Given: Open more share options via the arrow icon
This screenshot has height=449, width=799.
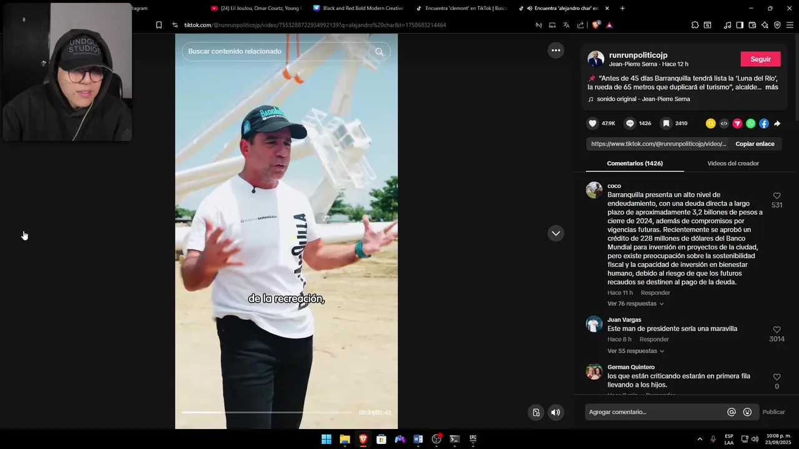Looking at the screenshot, I should [777, 123].
